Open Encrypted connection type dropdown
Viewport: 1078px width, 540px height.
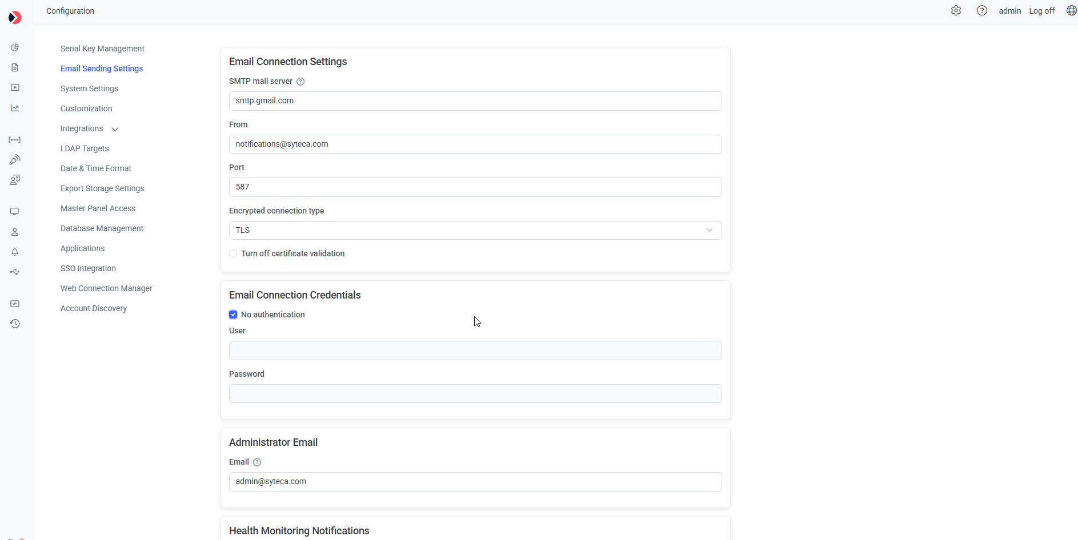(x=475, y=230)
